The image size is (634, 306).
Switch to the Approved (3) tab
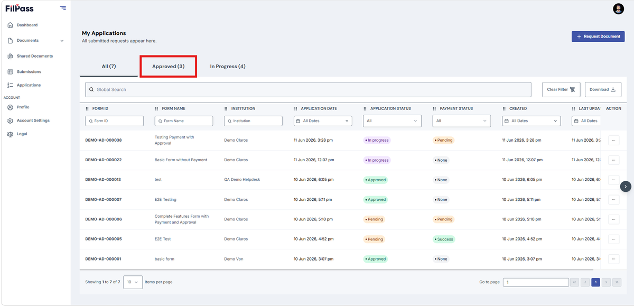point(168,67)
